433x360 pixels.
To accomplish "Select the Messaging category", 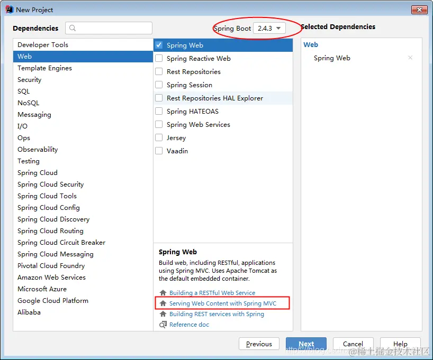I will [x=83, y=115].
